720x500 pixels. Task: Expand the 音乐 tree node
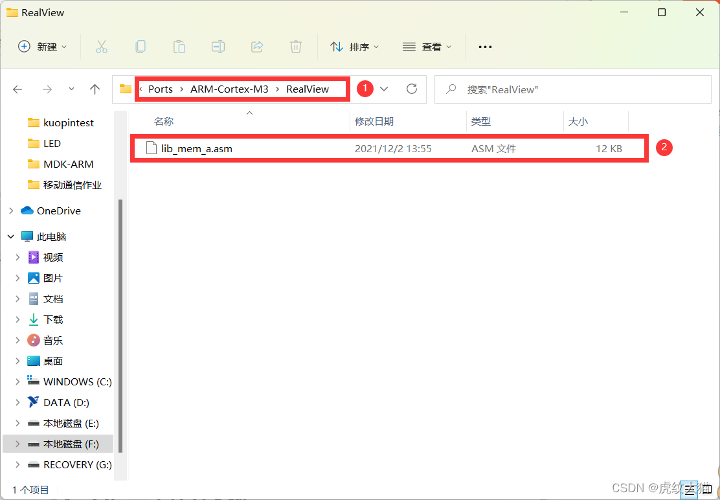[x=17, y=340]
